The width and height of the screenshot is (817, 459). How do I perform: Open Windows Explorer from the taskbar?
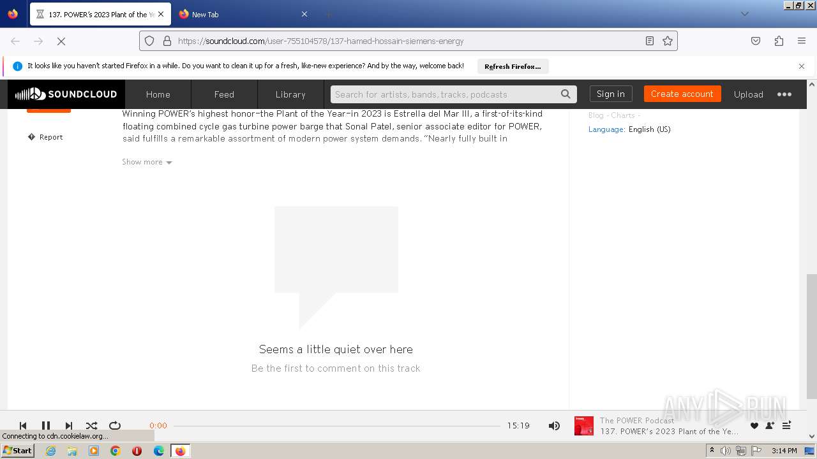pos(72,451)
